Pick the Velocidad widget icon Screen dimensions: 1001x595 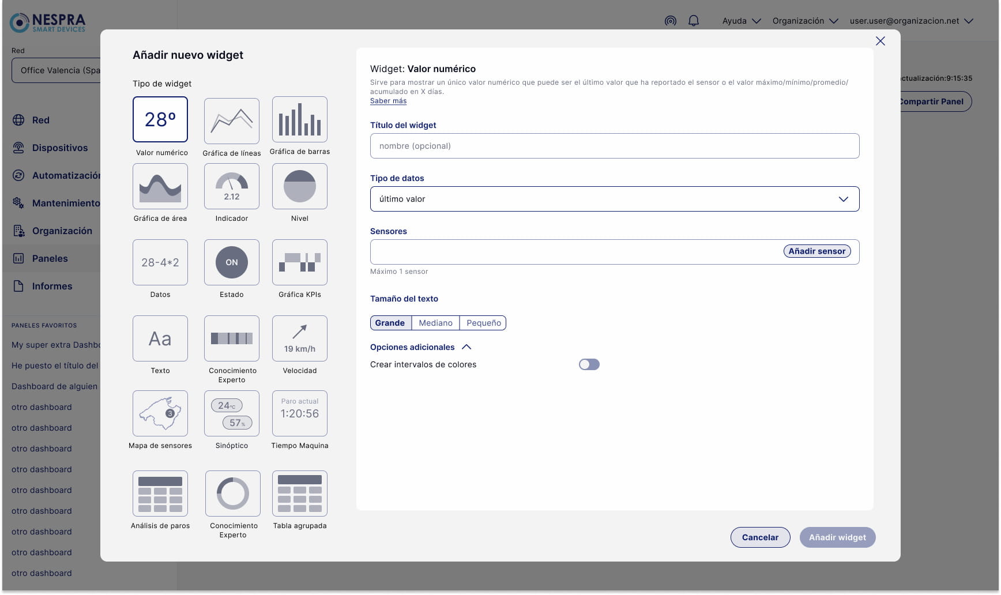click(x=299, y=338)
